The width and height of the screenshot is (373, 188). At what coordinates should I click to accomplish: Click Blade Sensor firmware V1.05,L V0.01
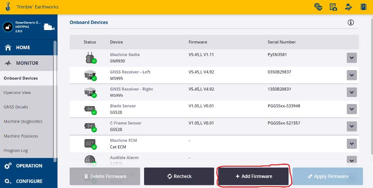point(201,106)
